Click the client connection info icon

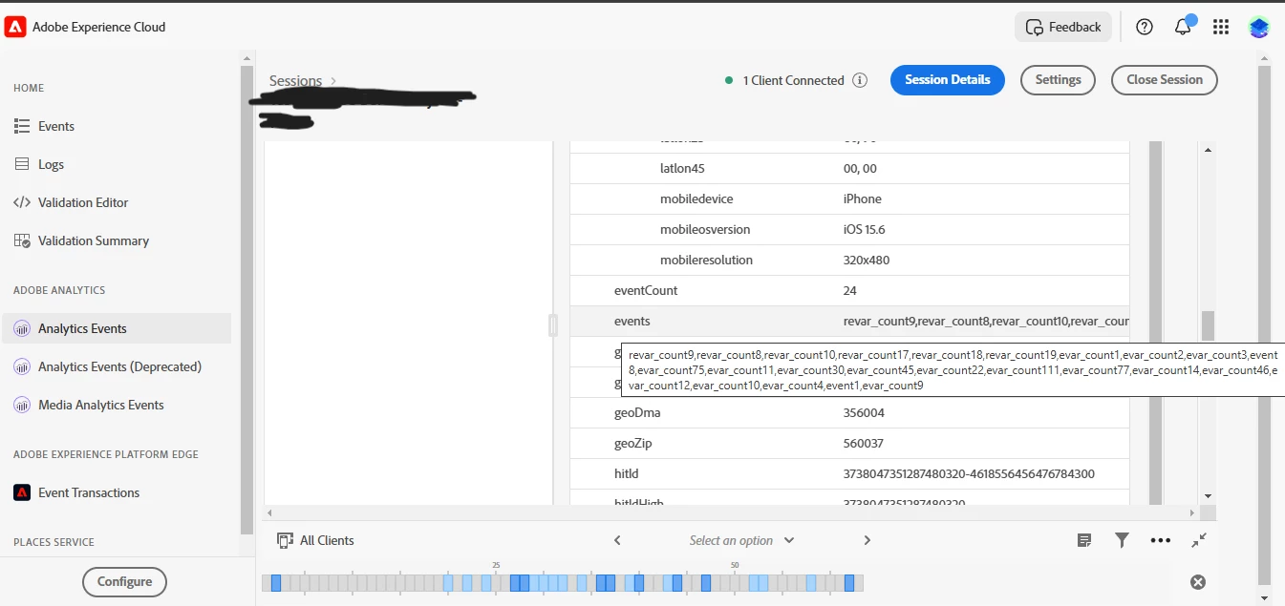click(860, 80)
